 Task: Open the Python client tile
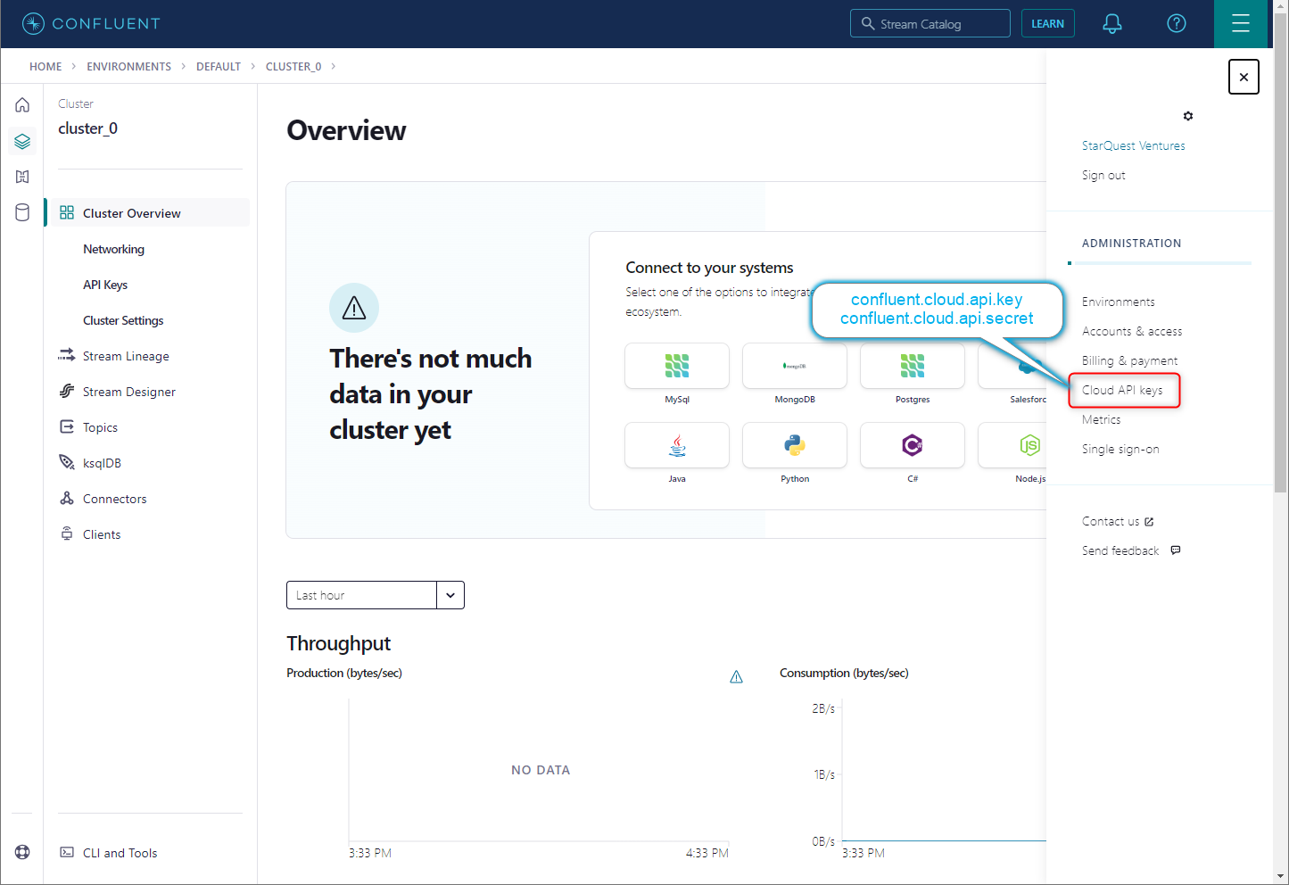click(794, 445)
